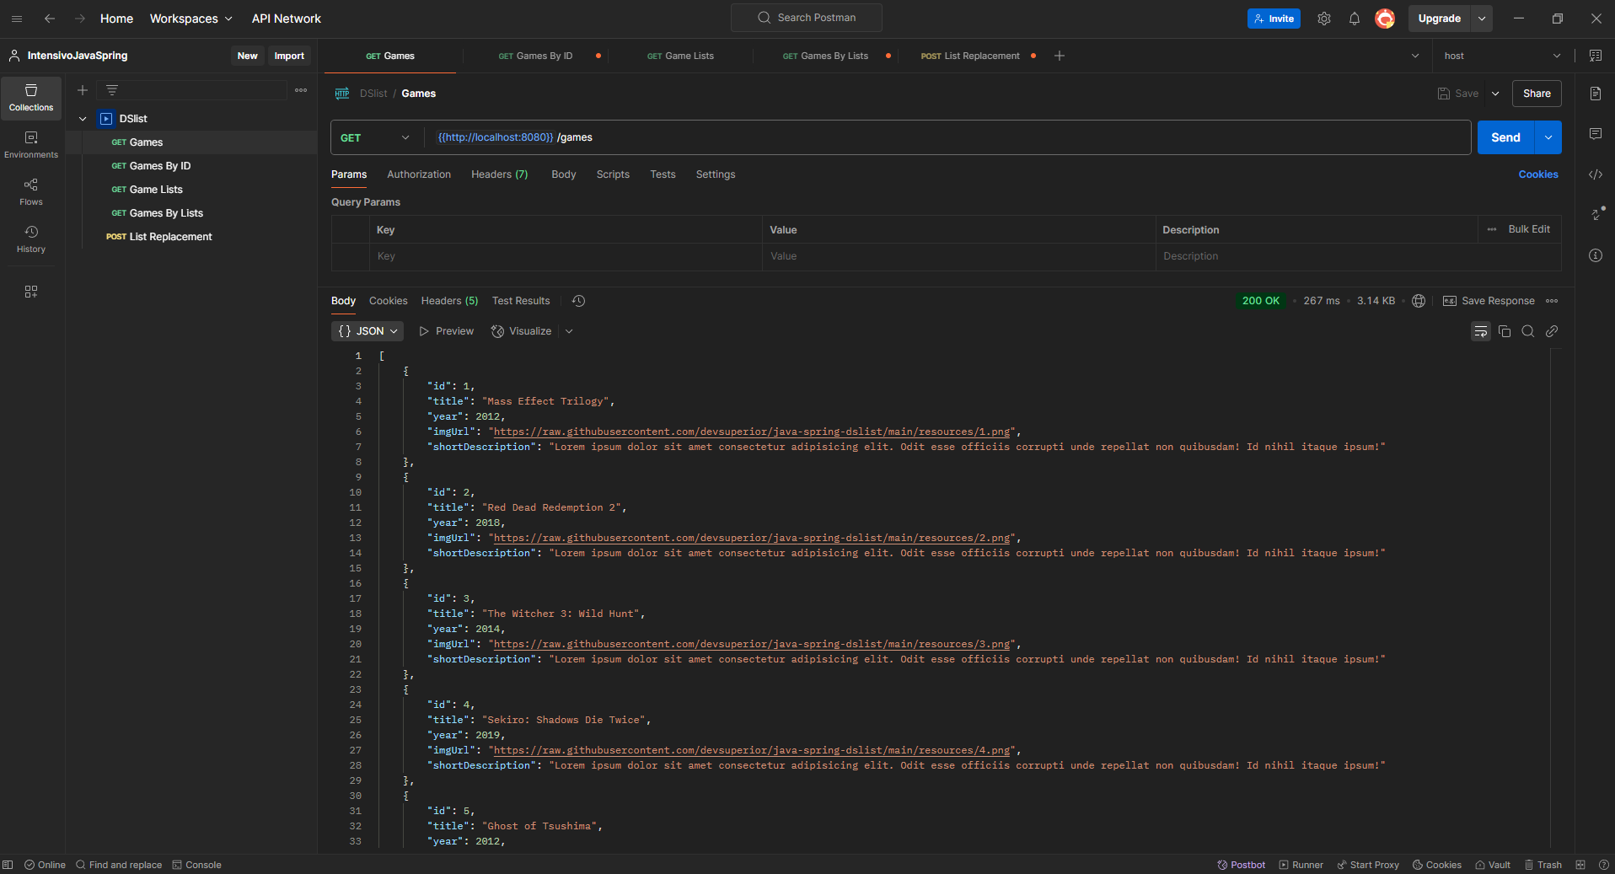The image size is (1615, 874).
Task: Toggle the sidebar pane in status bar
Action: [x=8, y=865]
